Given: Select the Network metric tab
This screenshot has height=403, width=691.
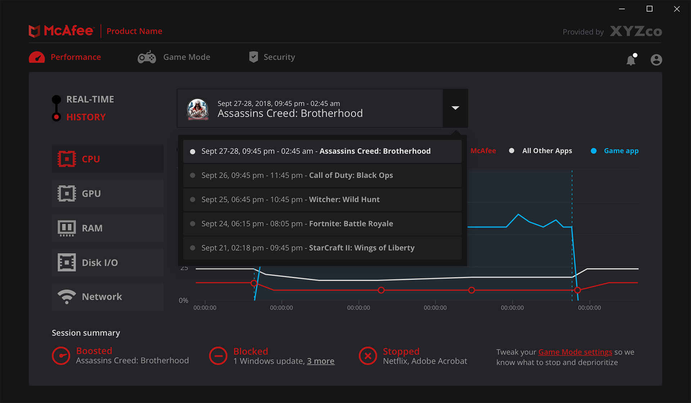Looking at the screenshot, I should [108, 297].
